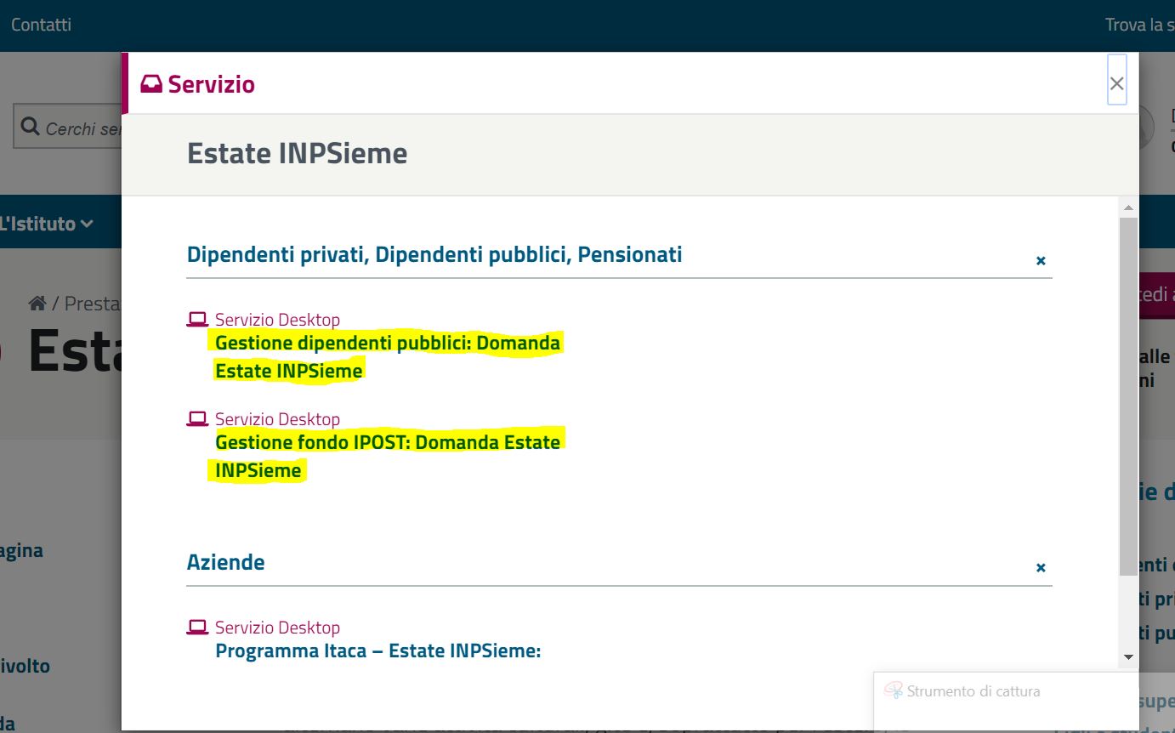This screenshot has width=1175, height=733.
Task: Open the 'Trova la s...' top bar item
Action: (1139, 25)
